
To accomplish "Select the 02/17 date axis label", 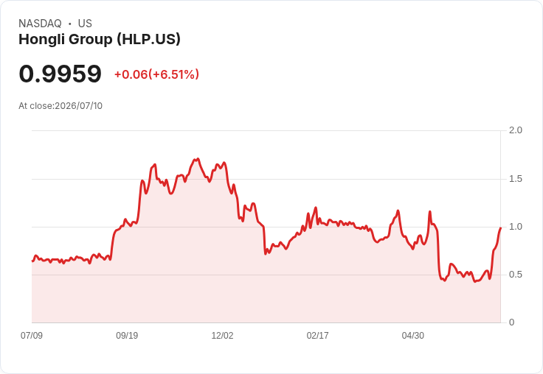I will (317, 335).
